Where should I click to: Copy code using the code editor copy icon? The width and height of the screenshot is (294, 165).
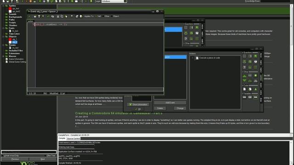(62, 16)
